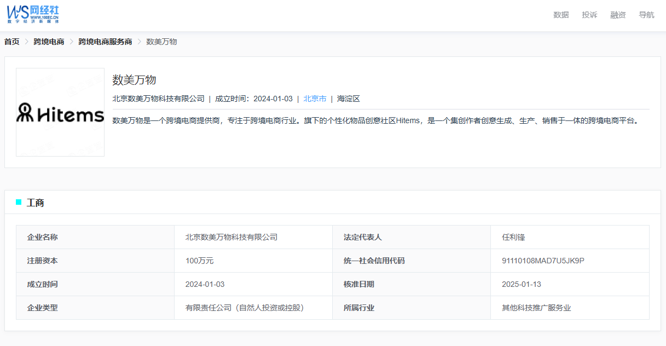Click the chevron before 数美万物 in breadcrumb

tap(138, 41)
